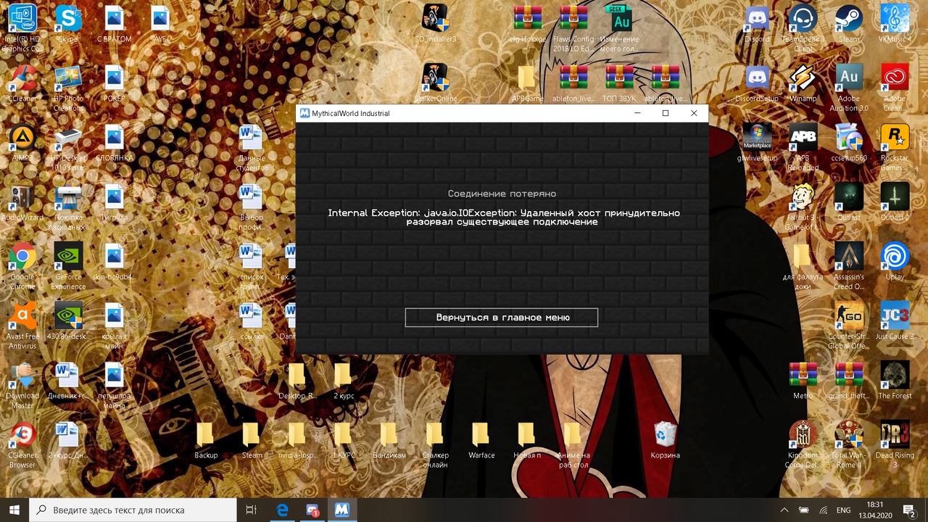The height and width of the screenshot is (522, 928).
Task: Open the Бандикам folder
Action: point(389,440)
